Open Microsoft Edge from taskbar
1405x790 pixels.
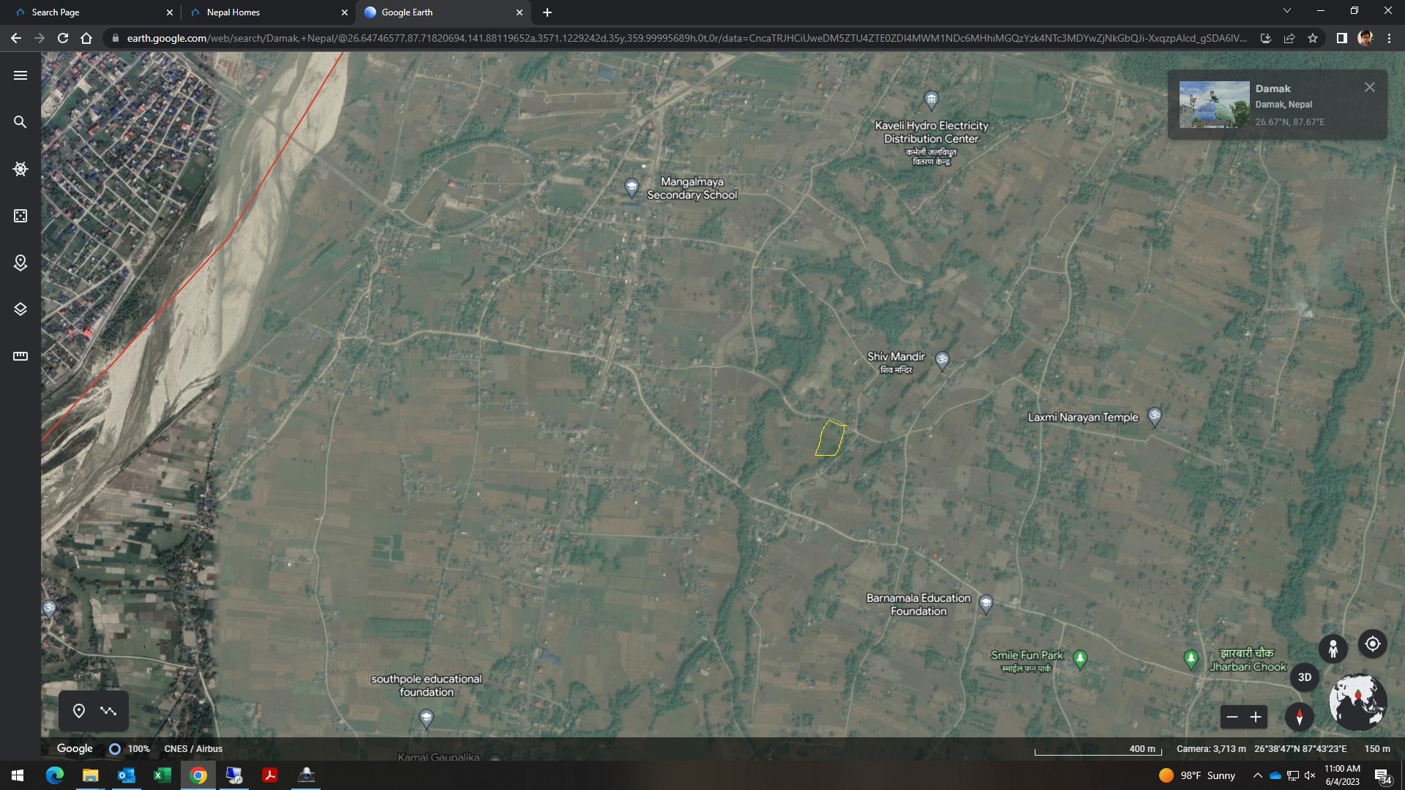pos(54,775)
